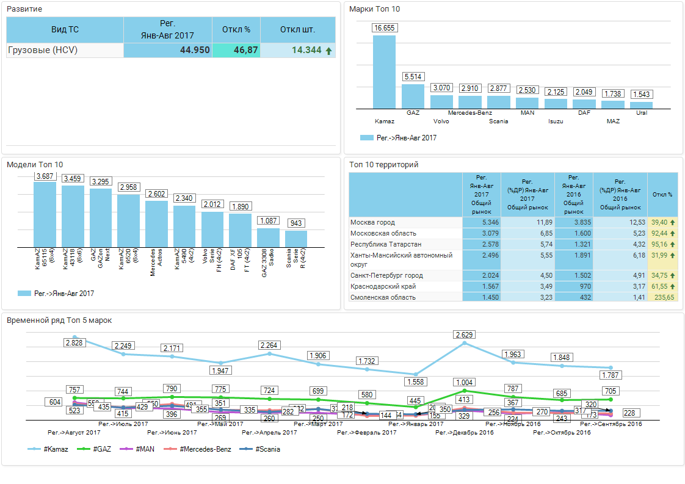Viewport: 685px width, 484px height.
Task: Select the 'Москва город' territory row
Action: (513, 222)
